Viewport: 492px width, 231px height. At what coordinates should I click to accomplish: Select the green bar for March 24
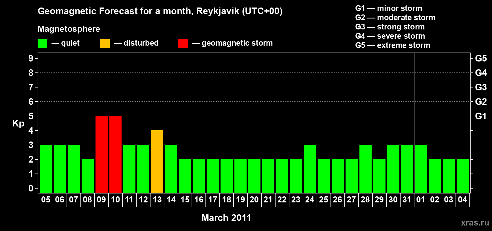point(310,169)
